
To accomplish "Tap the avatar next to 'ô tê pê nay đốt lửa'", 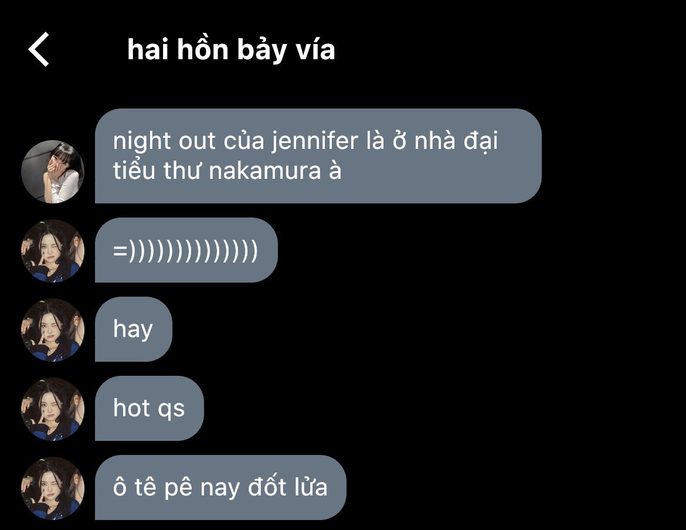I will (53, 488).
